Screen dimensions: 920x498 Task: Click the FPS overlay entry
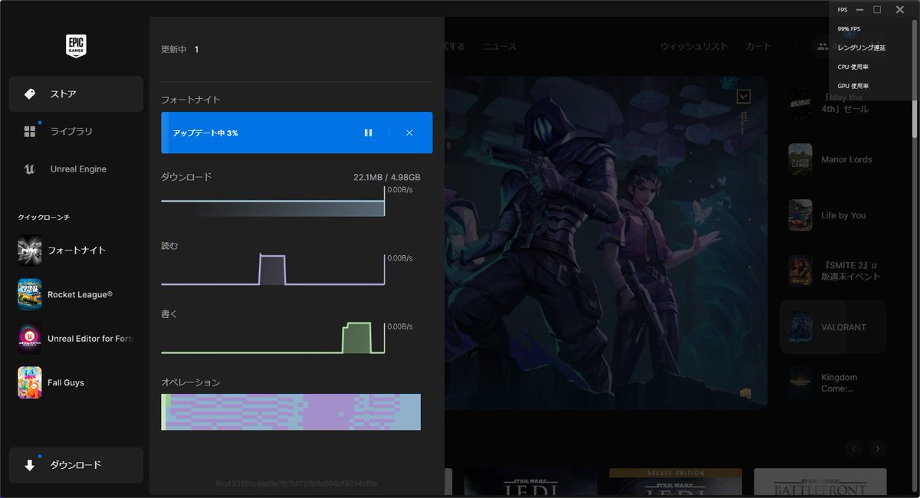pos(843,10)
